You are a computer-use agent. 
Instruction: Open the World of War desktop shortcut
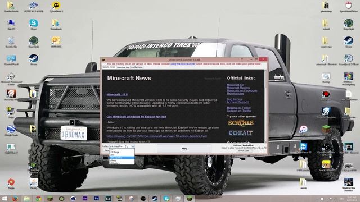349,185
